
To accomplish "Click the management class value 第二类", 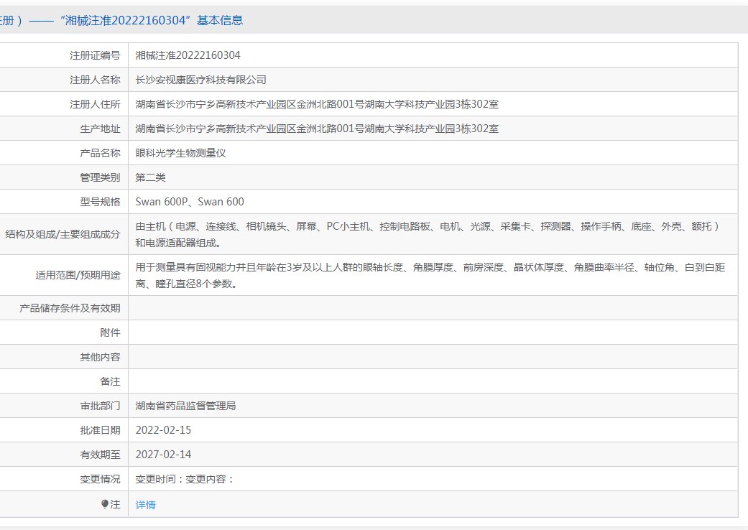I will pyautogui.click(x=151, y=177).
